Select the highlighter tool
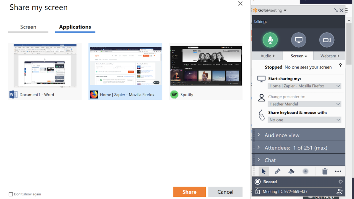354x199 pixels. coord(291,171)
